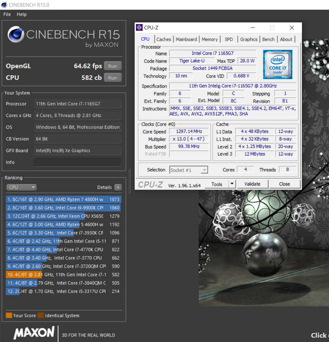Viewport: 329px width, 342px height.
Task: Click the Close button in CPU-Z
Action: (x=285, y=184)
